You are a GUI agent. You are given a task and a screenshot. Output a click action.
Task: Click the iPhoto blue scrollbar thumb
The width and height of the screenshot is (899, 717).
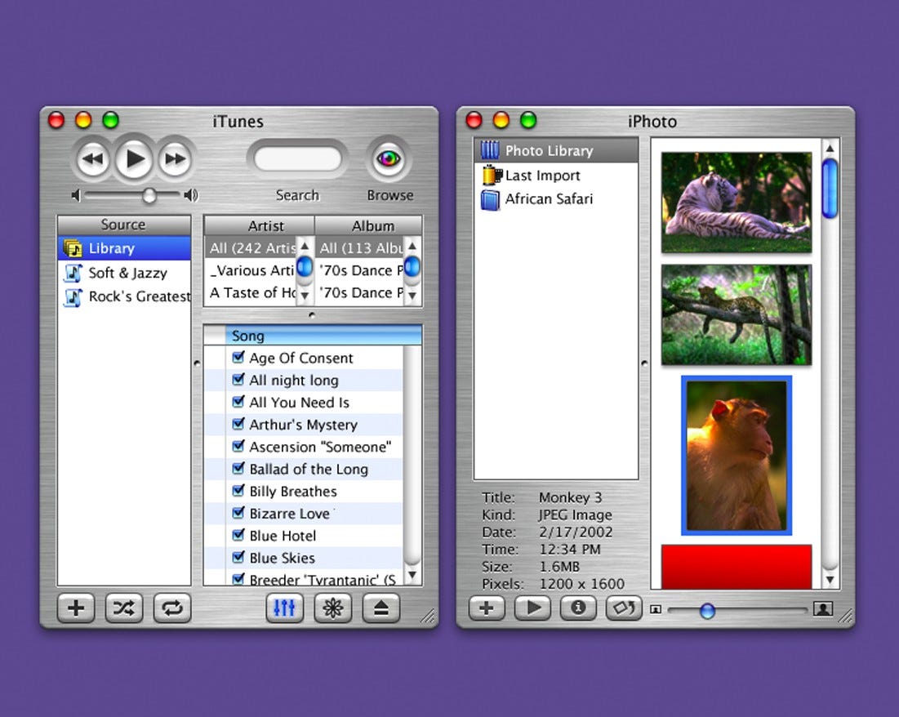[x=830, y=189]
